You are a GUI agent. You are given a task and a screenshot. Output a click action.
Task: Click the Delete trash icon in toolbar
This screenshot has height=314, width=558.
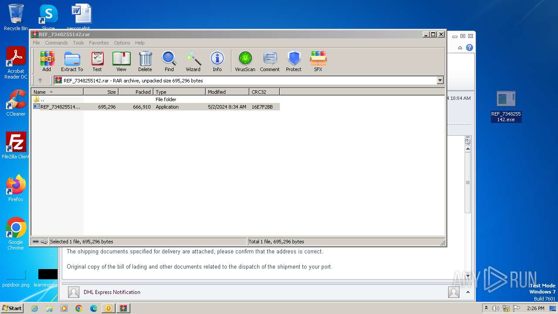145,61
